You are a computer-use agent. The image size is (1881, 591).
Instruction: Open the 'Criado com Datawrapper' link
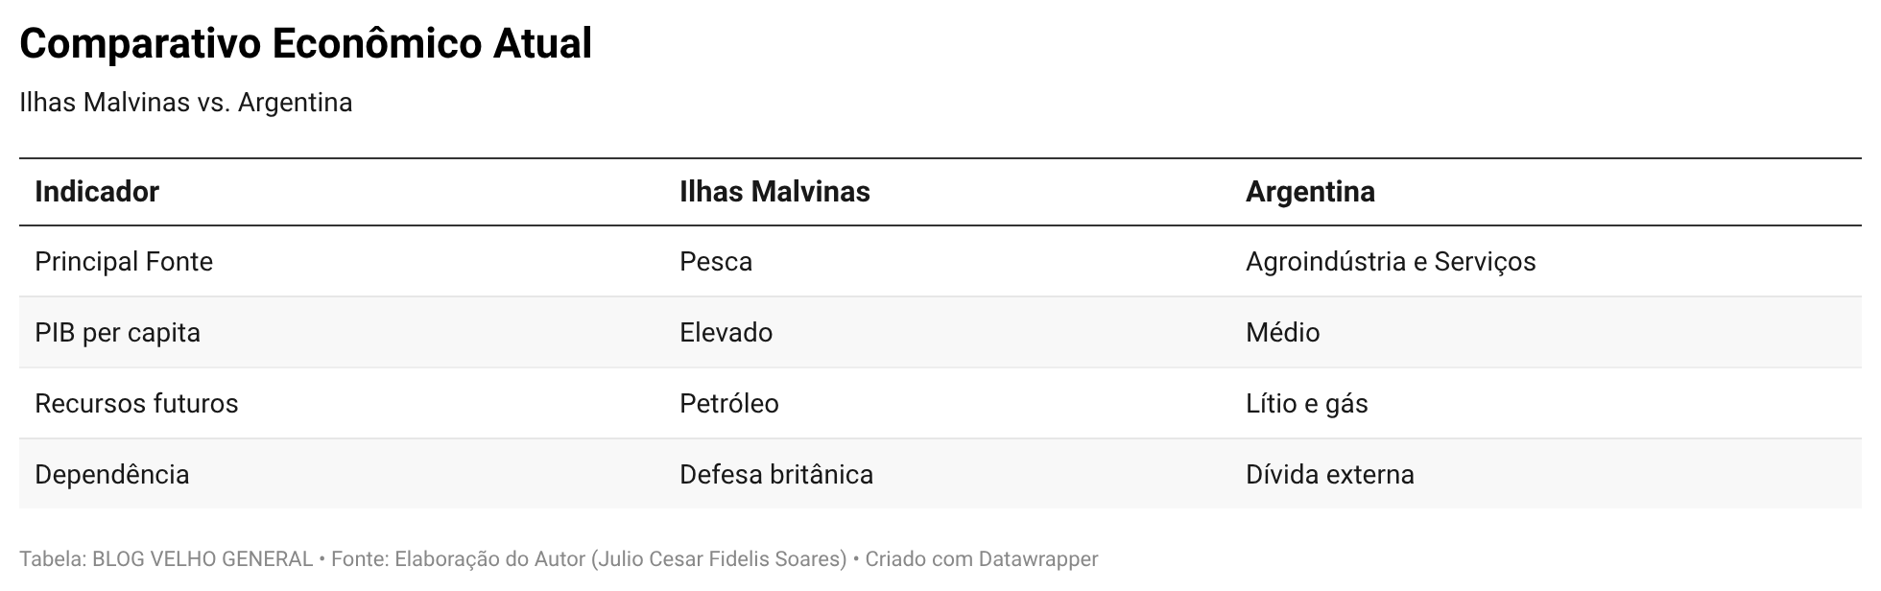pyautogui.click(x=981, y=559)
